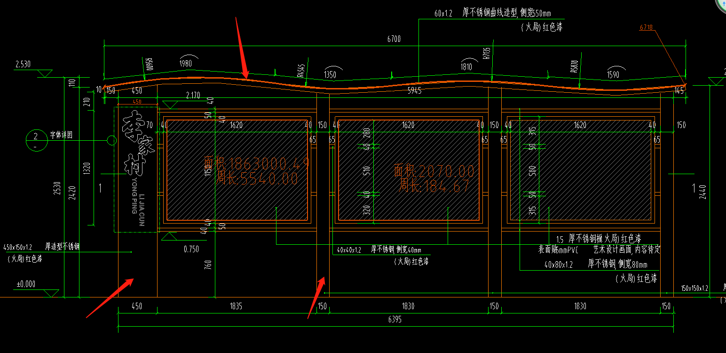Select the 1835 bottom dimension text

pyautogui.click(x=236, y=306)
